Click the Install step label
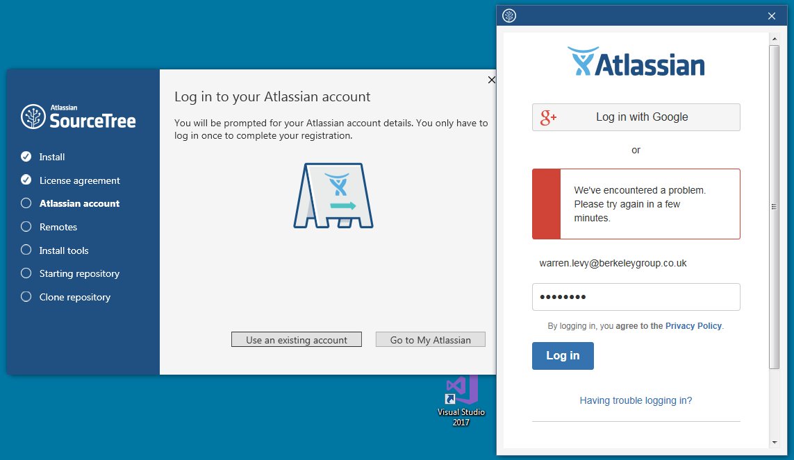The width and height of the screenshot is (794, 460). pyautogui.click(x=52, y=157)
